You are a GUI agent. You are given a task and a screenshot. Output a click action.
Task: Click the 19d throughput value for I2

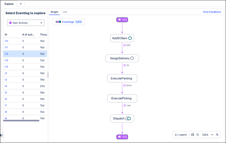[x=42, y=73]
